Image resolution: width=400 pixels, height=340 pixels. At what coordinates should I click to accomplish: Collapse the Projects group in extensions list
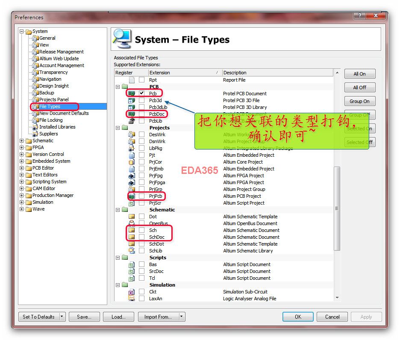(118, 128)
